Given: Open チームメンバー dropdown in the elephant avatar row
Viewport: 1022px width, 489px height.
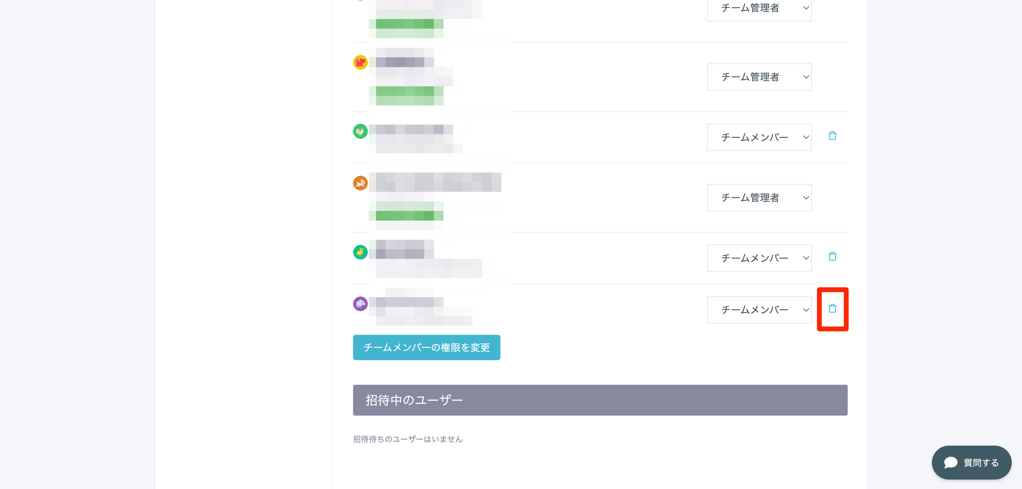Looking at the screenshot, I should [x=759, y=310].
